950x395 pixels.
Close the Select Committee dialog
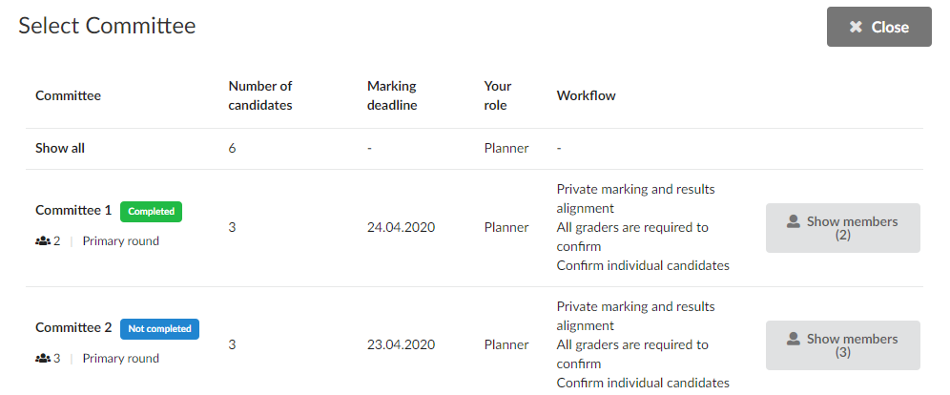coord(879,28)
